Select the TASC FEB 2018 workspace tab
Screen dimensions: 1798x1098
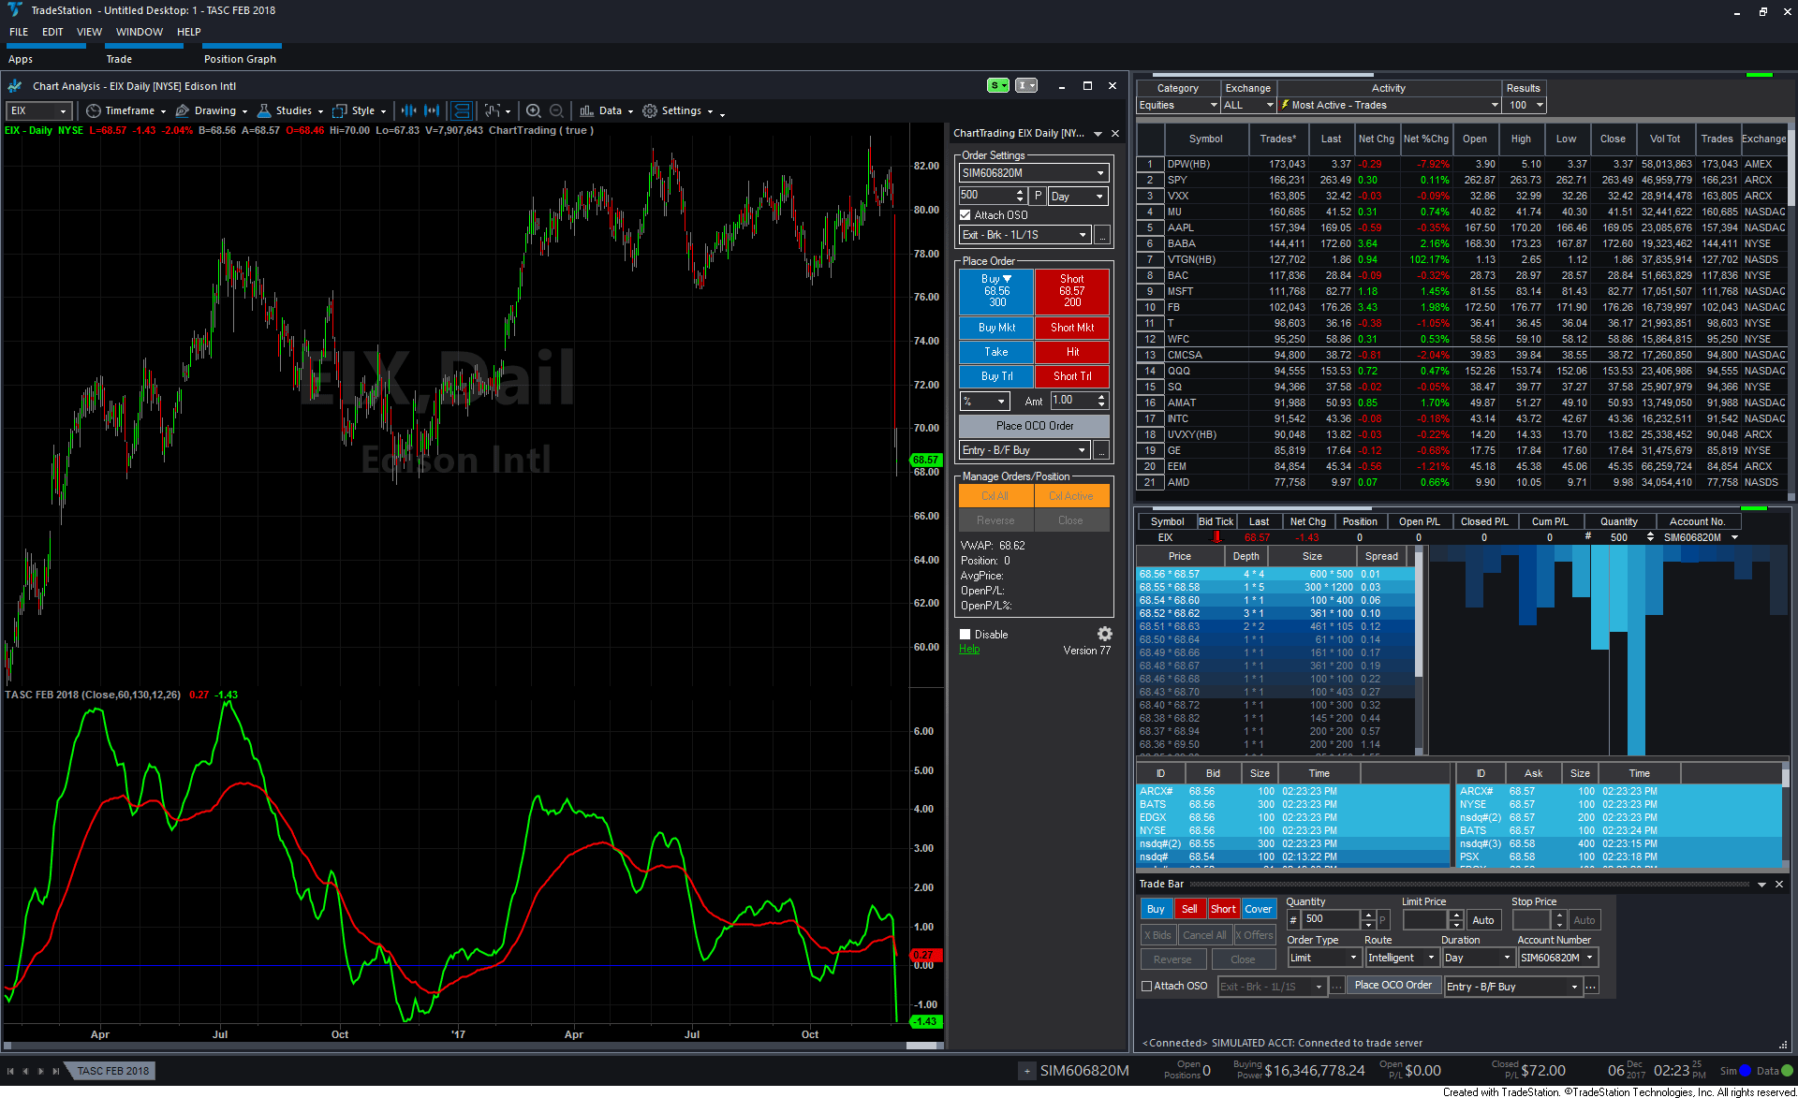113,1071
